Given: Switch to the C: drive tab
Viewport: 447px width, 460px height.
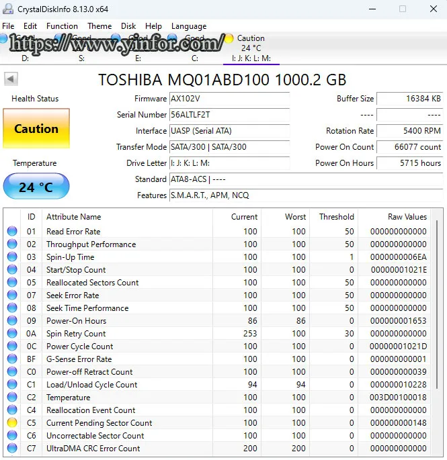Looking at the screenshot, I should point(194,48).
